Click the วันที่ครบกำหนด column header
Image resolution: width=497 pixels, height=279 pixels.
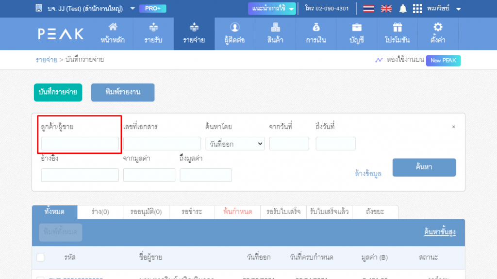[x=311, y=258]
